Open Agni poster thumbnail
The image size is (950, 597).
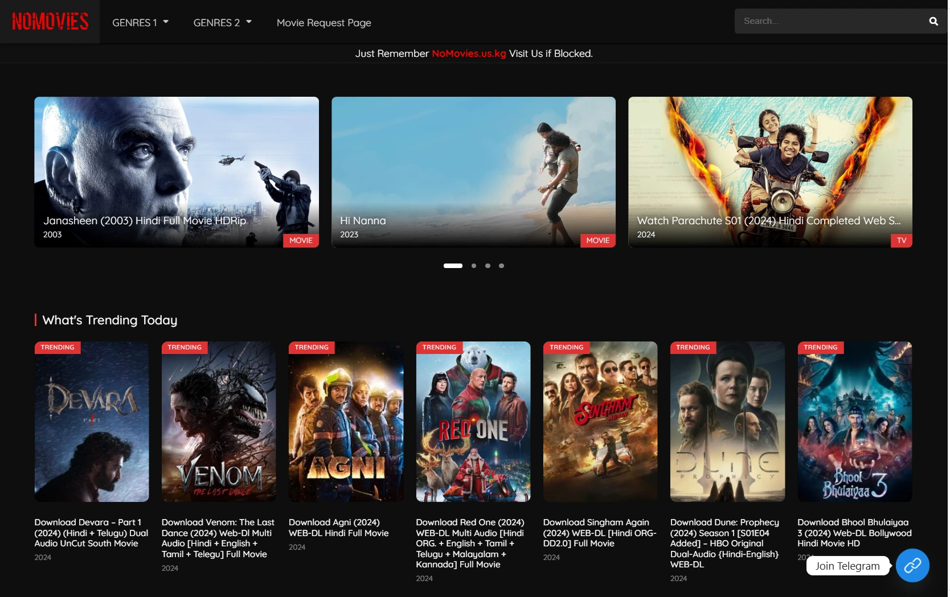pyautogui.click(x=346, y=422)
